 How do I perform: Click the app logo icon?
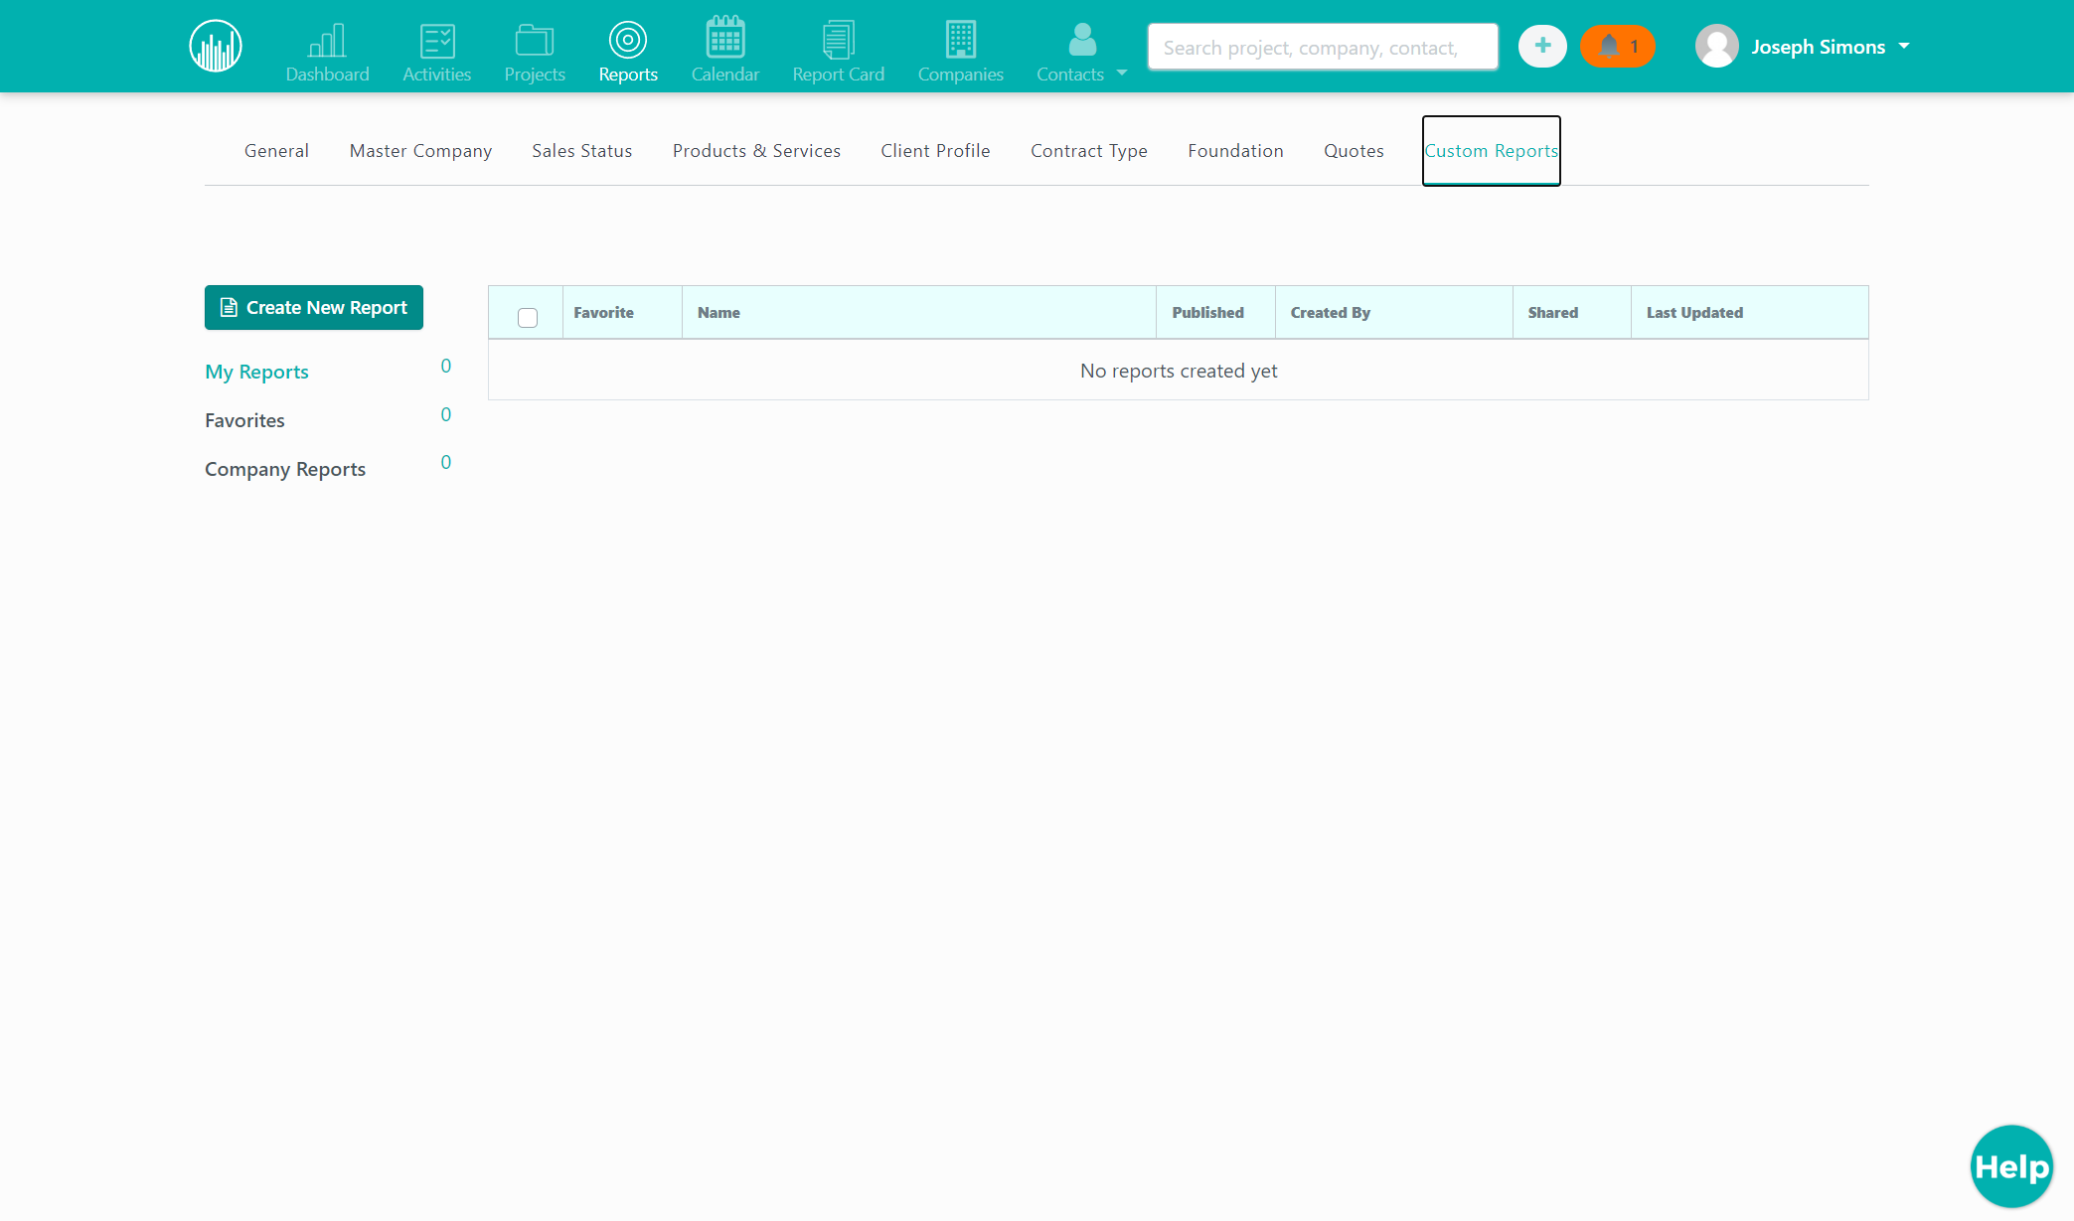point(216,46)
